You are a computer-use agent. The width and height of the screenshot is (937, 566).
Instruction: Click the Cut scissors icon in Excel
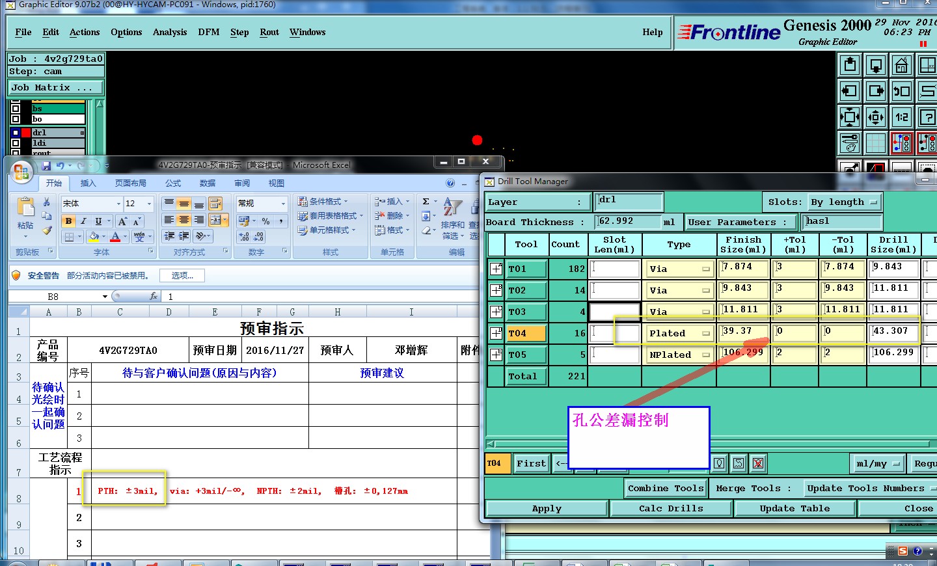click(x=47, y=202)
